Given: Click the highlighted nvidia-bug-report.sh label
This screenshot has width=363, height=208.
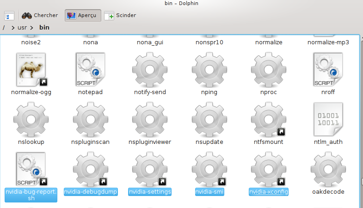Looking at the screenshot, I should (31, 195).
